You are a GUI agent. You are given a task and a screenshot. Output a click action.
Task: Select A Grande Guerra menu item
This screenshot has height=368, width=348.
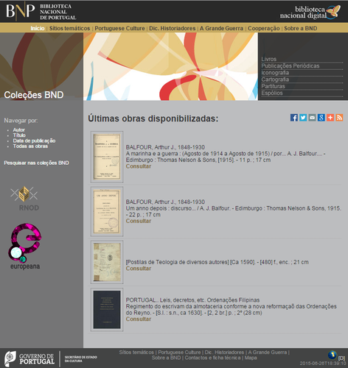pyautogui.click(x=221, y=29)
